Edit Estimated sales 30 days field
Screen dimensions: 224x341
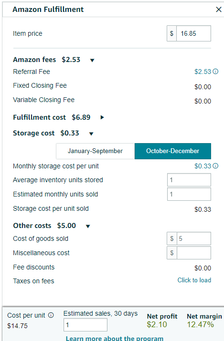tap(85, 325)
